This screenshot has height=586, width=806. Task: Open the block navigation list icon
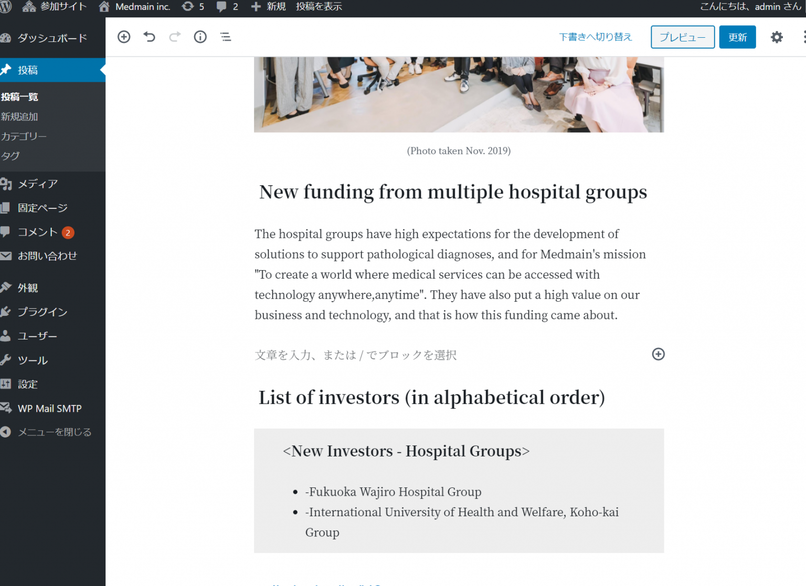pyautogui.click(x=226, y=37)
